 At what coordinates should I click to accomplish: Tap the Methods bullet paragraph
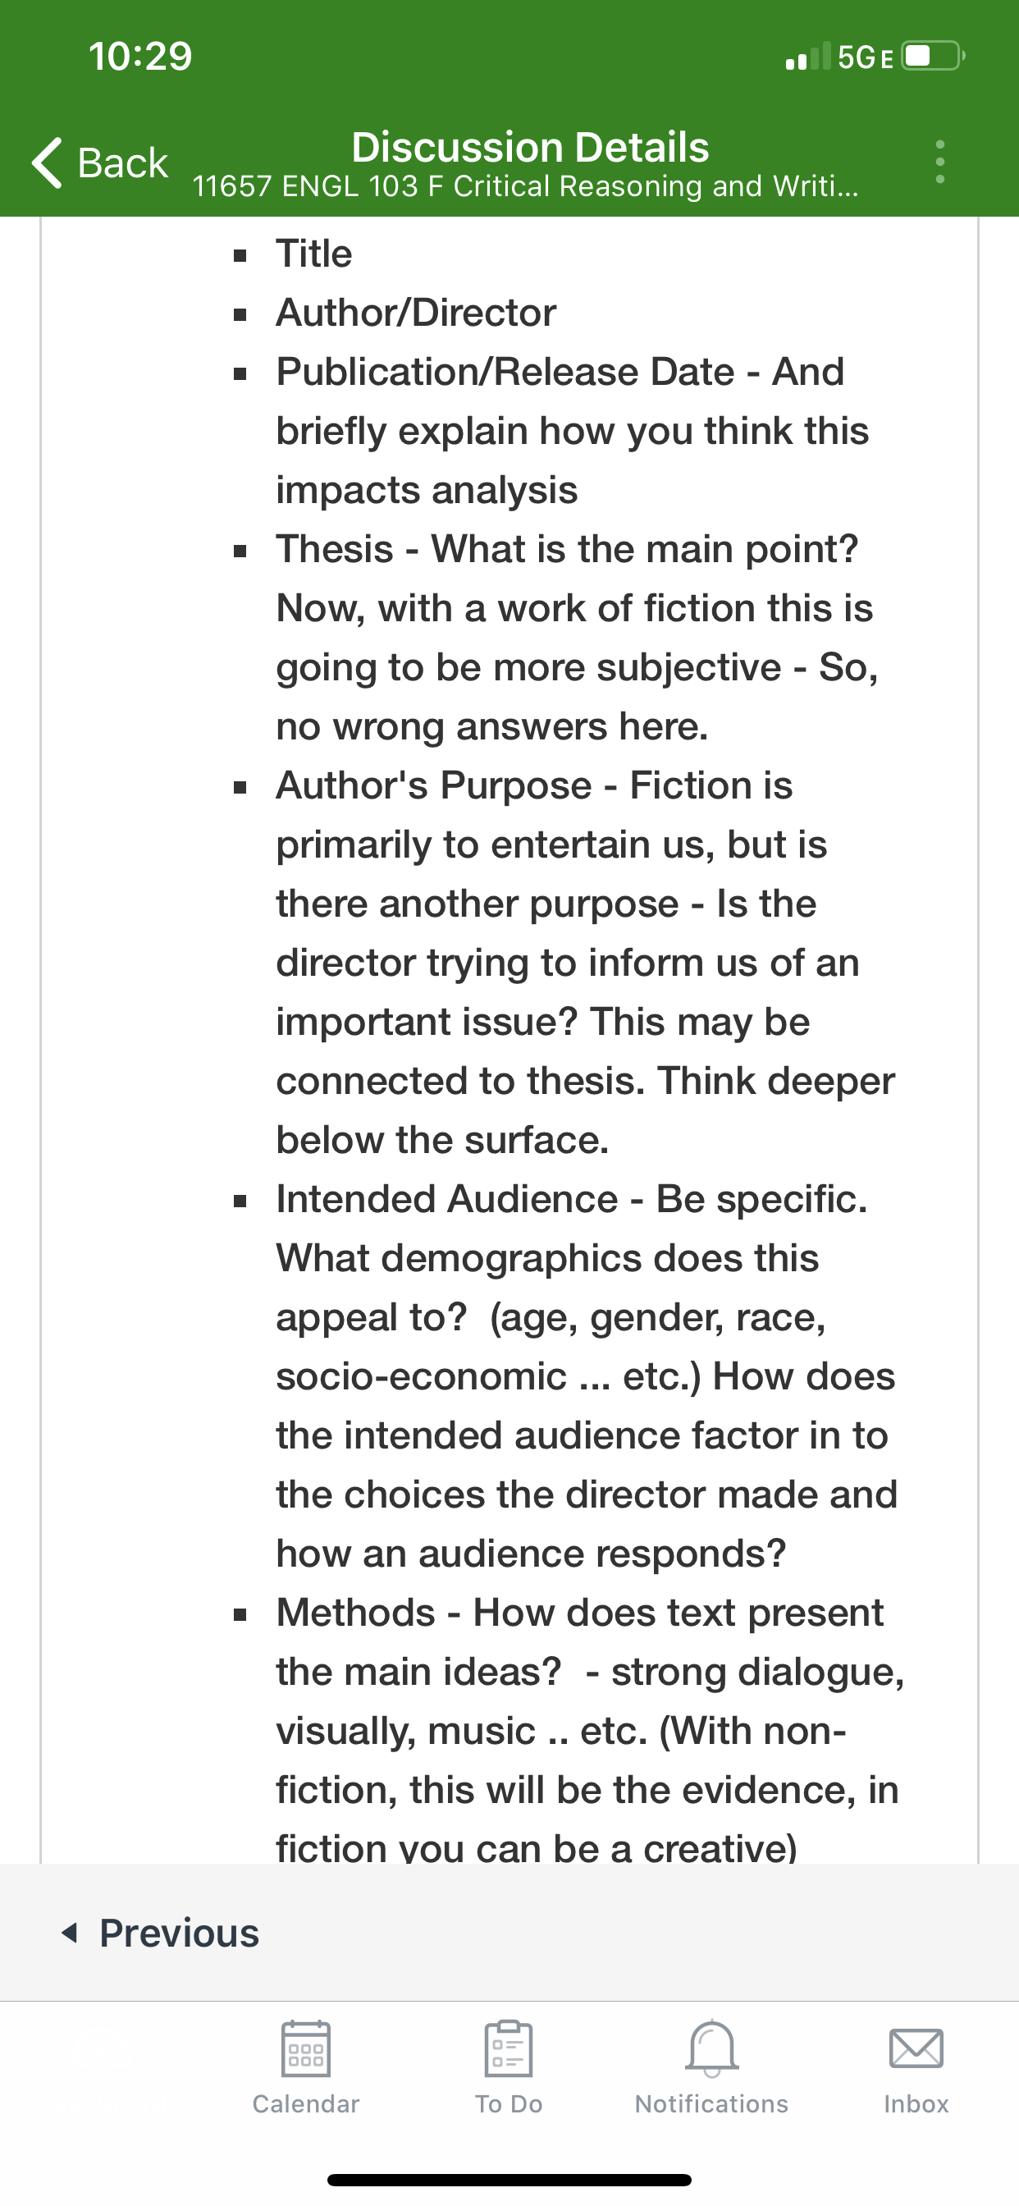point(590,1730)
